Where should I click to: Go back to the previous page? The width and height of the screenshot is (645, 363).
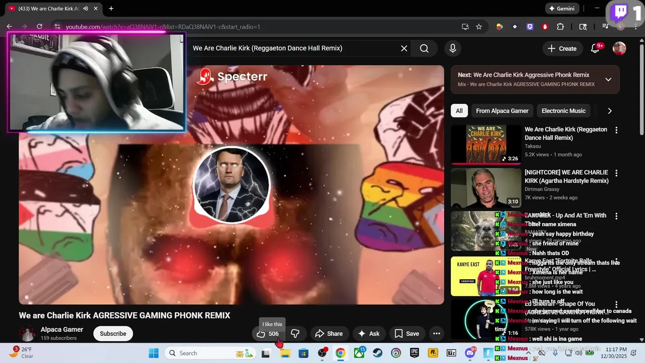click(9, 27)
